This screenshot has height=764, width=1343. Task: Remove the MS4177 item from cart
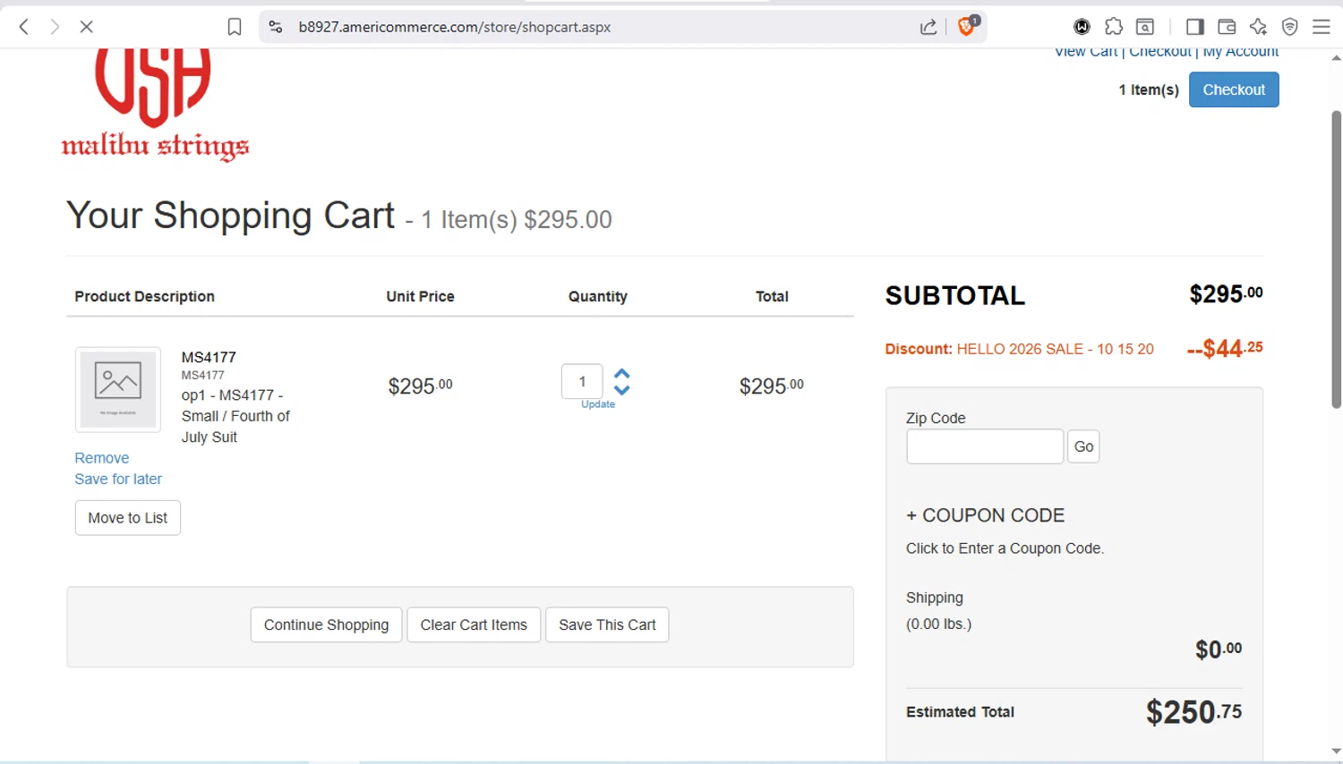[102, 458]
